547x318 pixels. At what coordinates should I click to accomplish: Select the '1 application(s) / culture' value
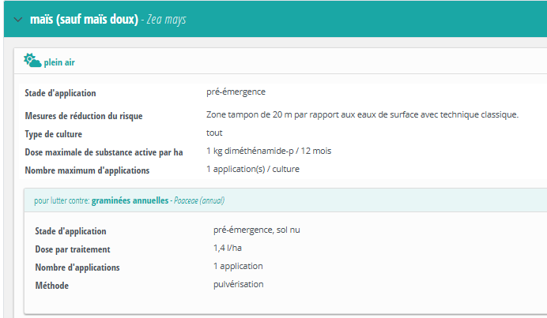tap(253, 169)
